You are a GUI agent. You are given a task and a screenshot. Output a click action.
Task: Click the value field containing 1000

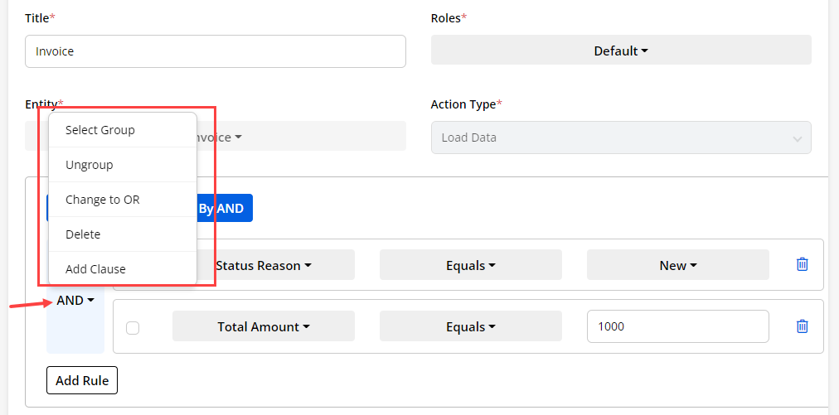(677, 326)
